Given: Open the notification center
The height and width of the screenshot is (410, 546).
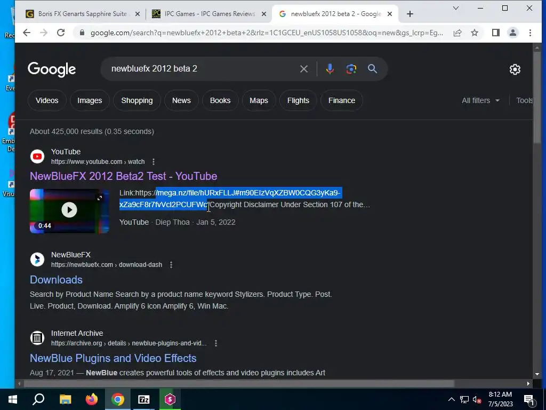Looking at the screenshot, I should [529, 399].
